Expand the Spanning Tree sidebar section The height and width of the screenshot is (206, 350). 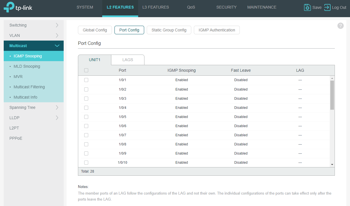34,107
